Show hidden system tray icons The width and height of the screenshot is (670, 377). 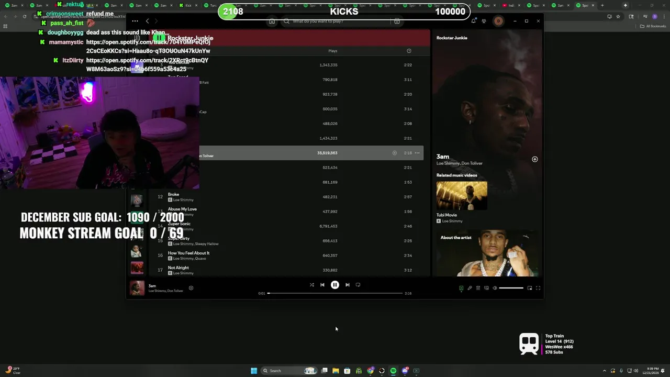click(605, 371)
